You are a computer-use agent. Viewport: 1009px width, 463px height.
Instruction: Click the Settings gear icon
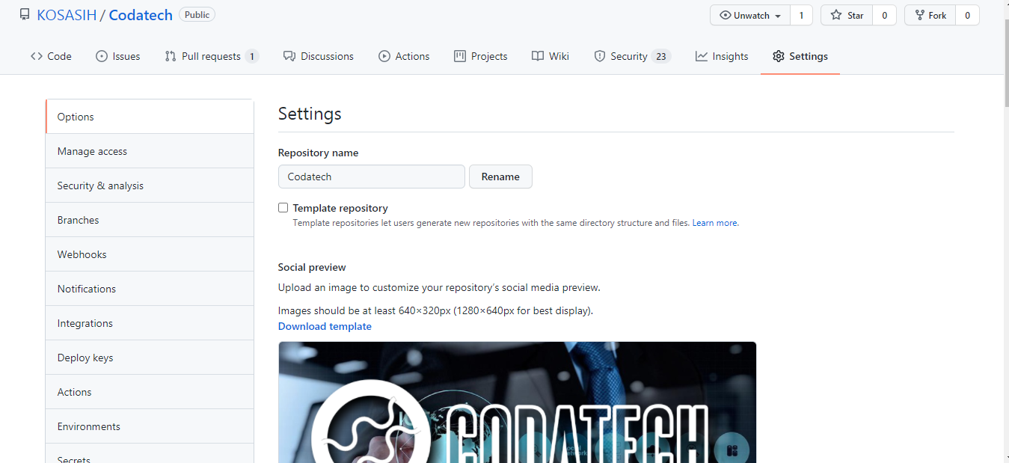coord(779,56)
